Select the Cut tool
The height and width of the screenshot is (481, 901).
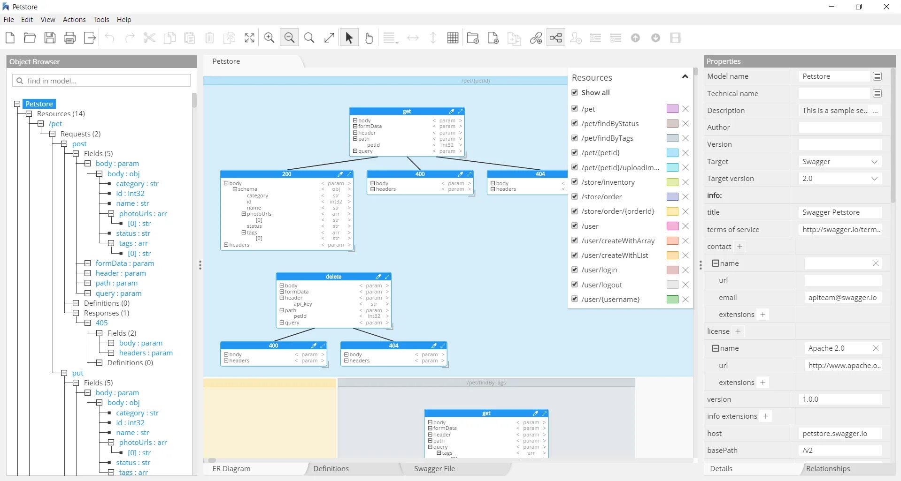click(149, 38)
